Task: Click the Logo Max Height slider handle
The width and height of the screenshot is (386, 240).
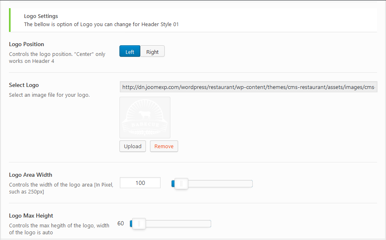Action: 139,224
